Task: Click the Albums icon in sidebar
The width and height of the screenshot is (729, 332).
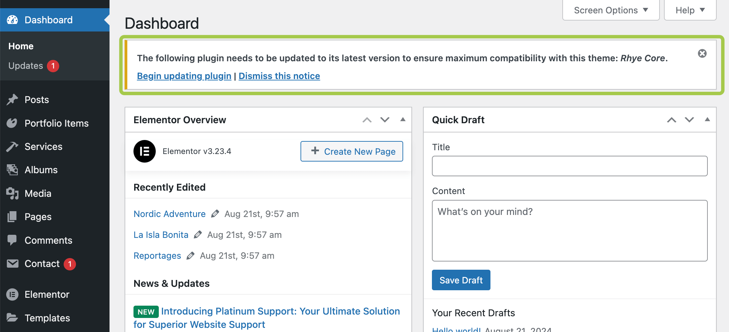Action: coord(12,170)
